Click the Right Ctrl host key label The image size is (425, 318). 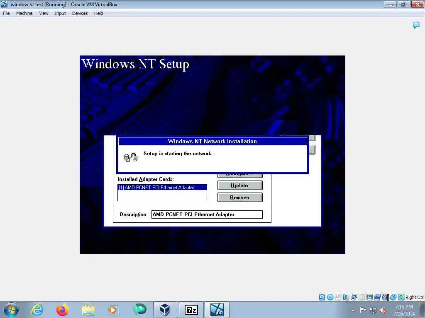(x=415, y=297)
